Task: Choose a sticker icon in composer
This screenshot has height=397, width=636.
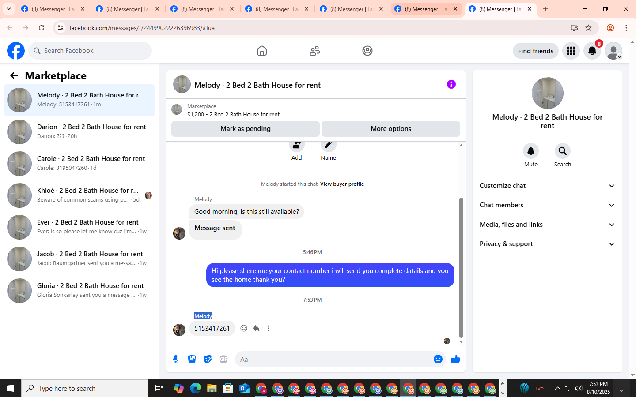Action: click(x=208, y=359)
